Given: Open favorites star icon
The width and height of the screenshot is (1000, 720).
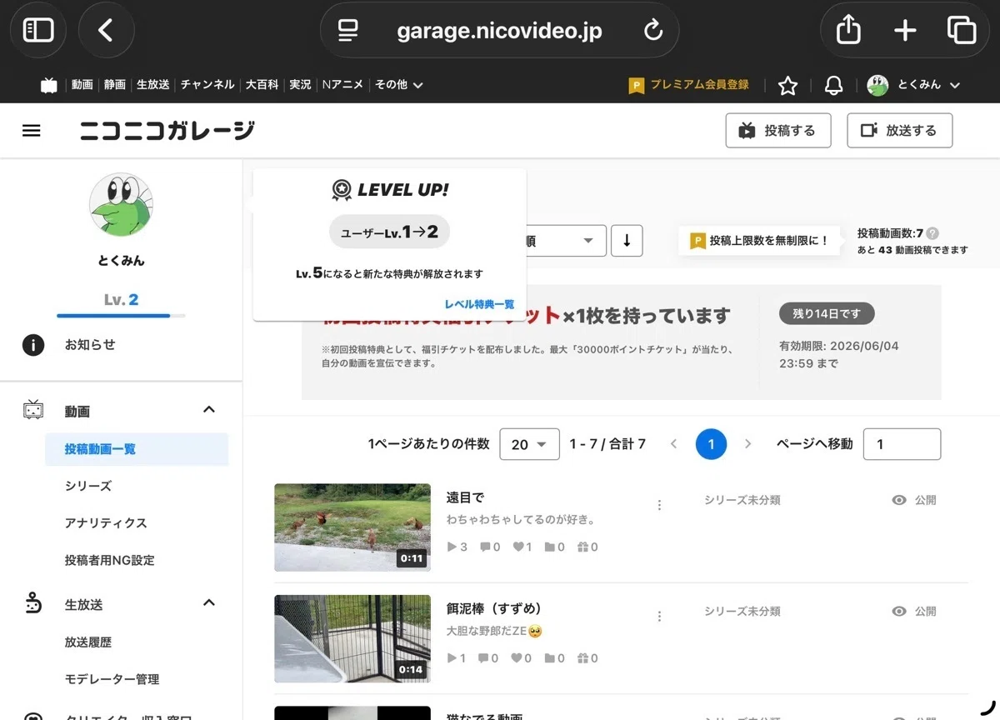Looking at the screenshot, I should 787,86.
